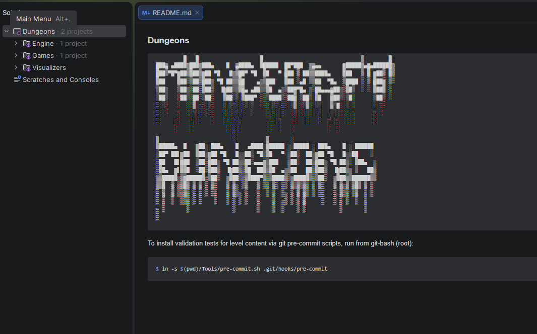Expand the Visualizers folder

16,67
